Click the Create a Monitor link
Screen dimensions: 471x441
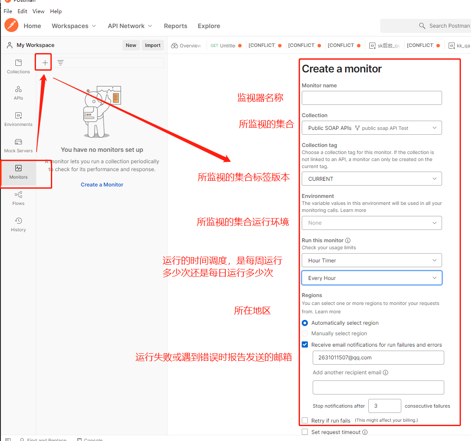click(x=102, y=185)
